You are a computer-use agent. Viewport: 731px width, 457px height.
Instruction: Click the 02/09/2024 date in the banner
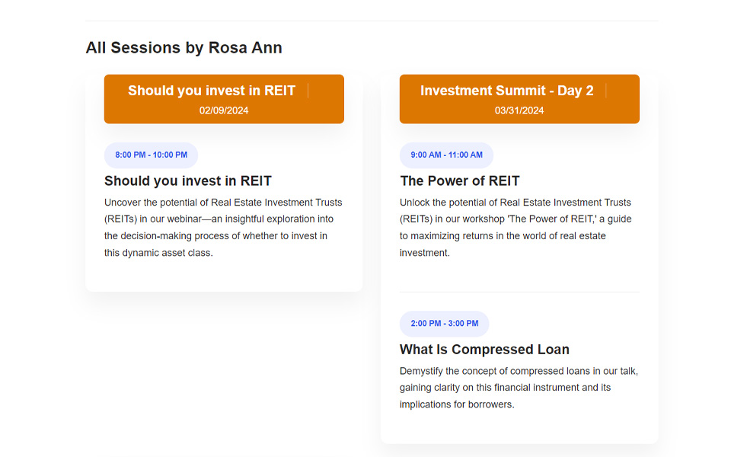(x=224, y=110)
